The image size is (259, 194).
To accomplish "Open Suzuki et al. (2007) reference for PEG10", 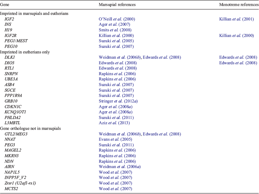I will click(116, 46).
